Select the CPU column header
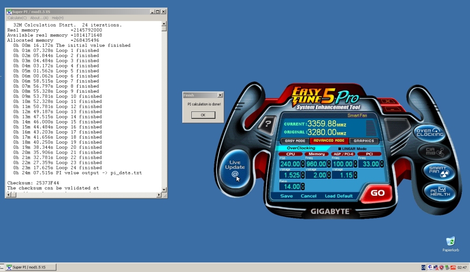 tap(291, 154)
